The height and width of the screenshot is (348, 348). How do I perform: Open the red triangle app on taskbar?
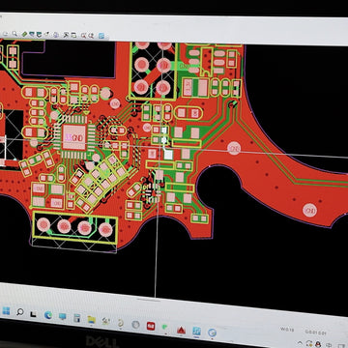pos(181,330)
